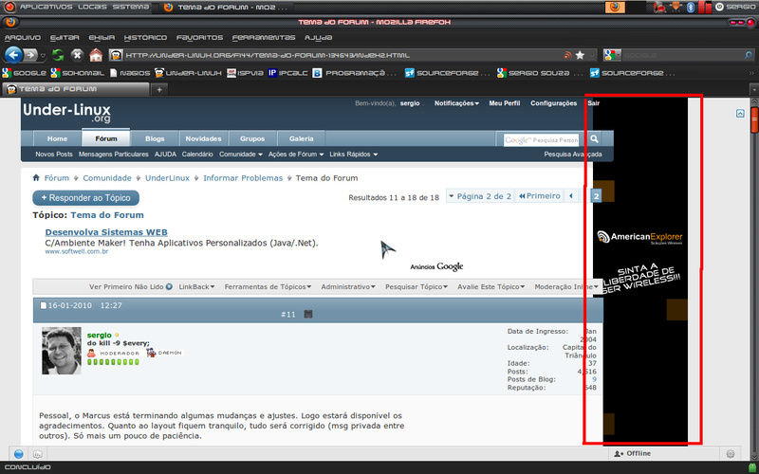This screenshot has height=474, width=759.
Task: Click the Firefox forward arrow button
Action: click(x=30, y=55)
